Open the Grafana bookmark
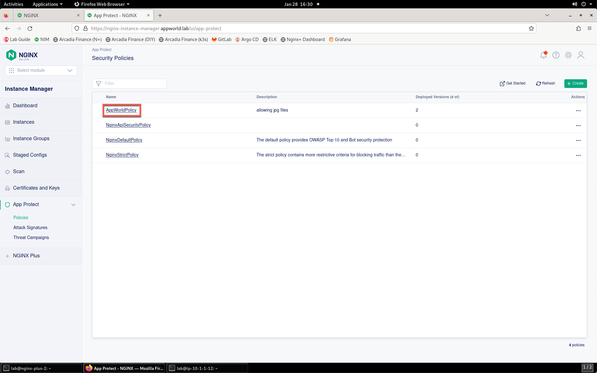 (340, 39)
